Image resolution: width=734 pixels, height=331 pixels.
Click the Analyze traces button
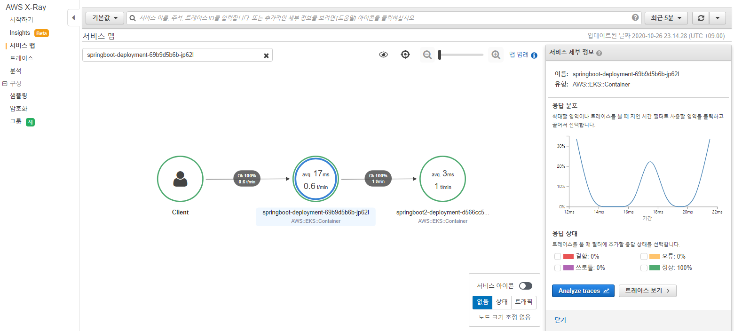pyautogui.click(x=583, y=291)
